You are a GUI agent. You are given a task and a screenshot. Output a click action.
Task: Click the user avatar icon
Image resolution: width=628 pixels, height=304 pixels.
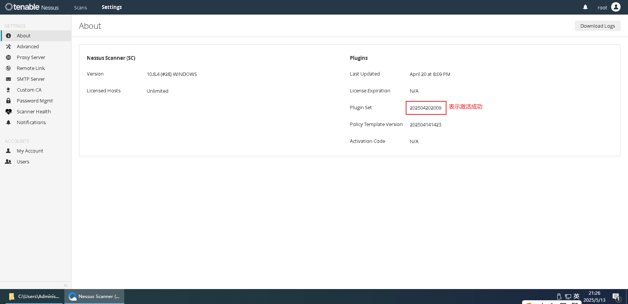coord(616,7)
